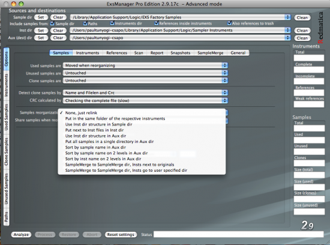Select the Options vertical side tab
Viewport: 330px width, 245px height.
click(x=7, y=59)
